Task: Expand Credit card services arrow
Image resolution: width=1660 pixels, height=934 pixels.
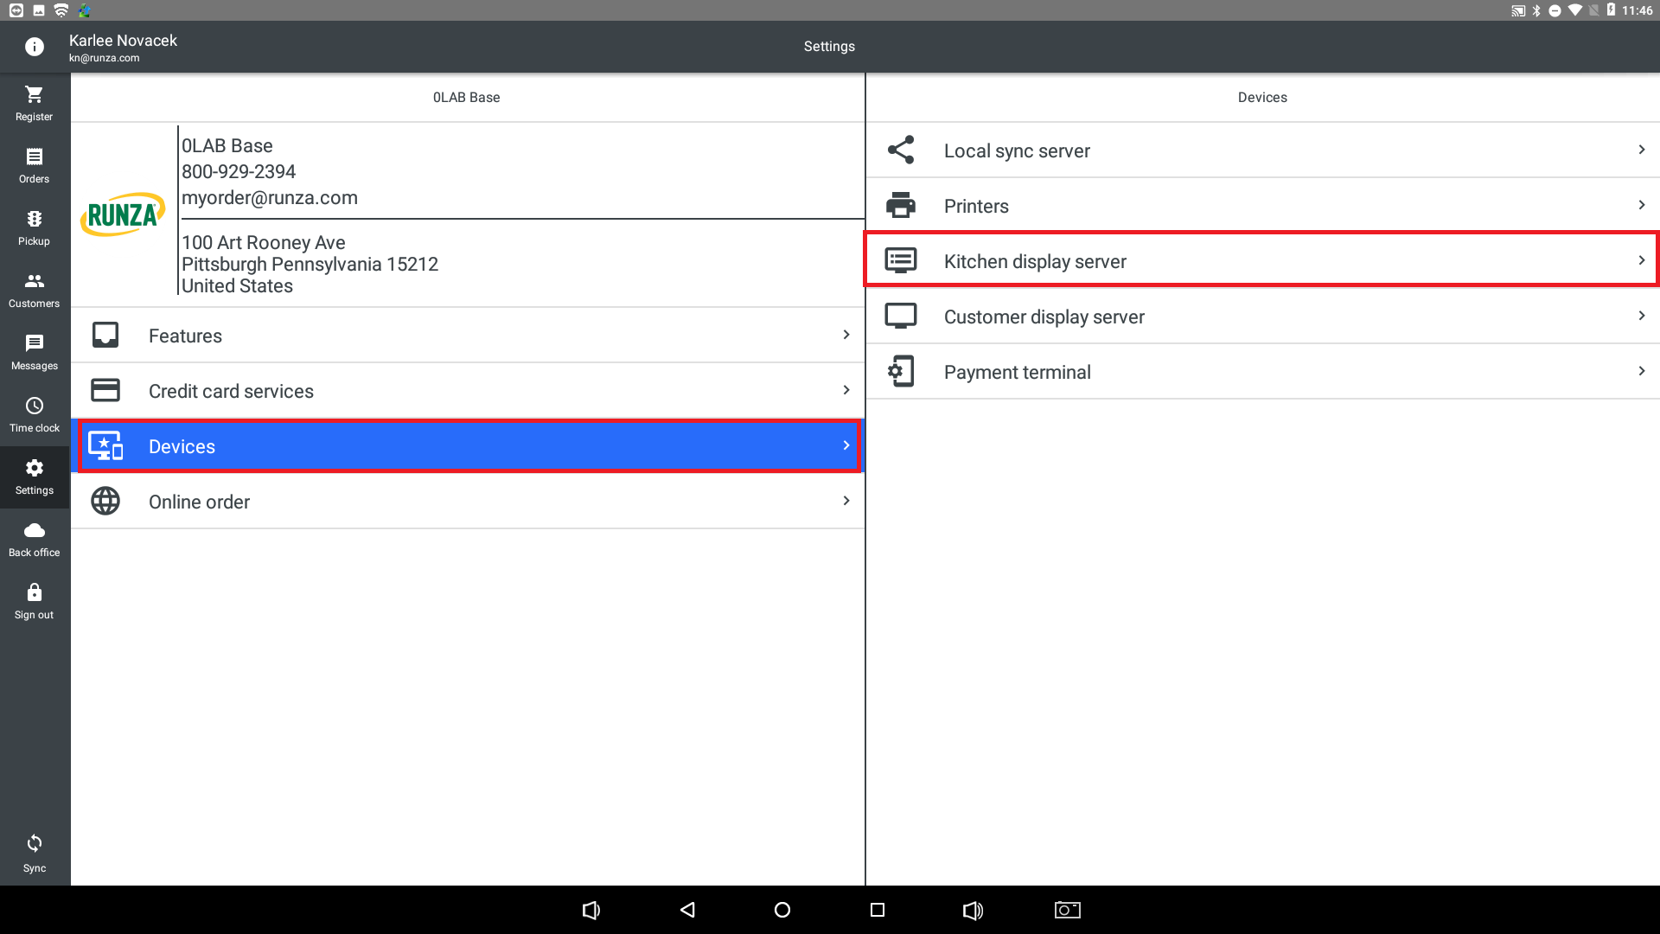Action: click(846, 390)
